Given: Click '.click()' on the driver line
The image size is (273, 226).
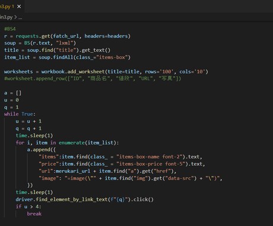Looking at the screenshot, I should (142, 200).
